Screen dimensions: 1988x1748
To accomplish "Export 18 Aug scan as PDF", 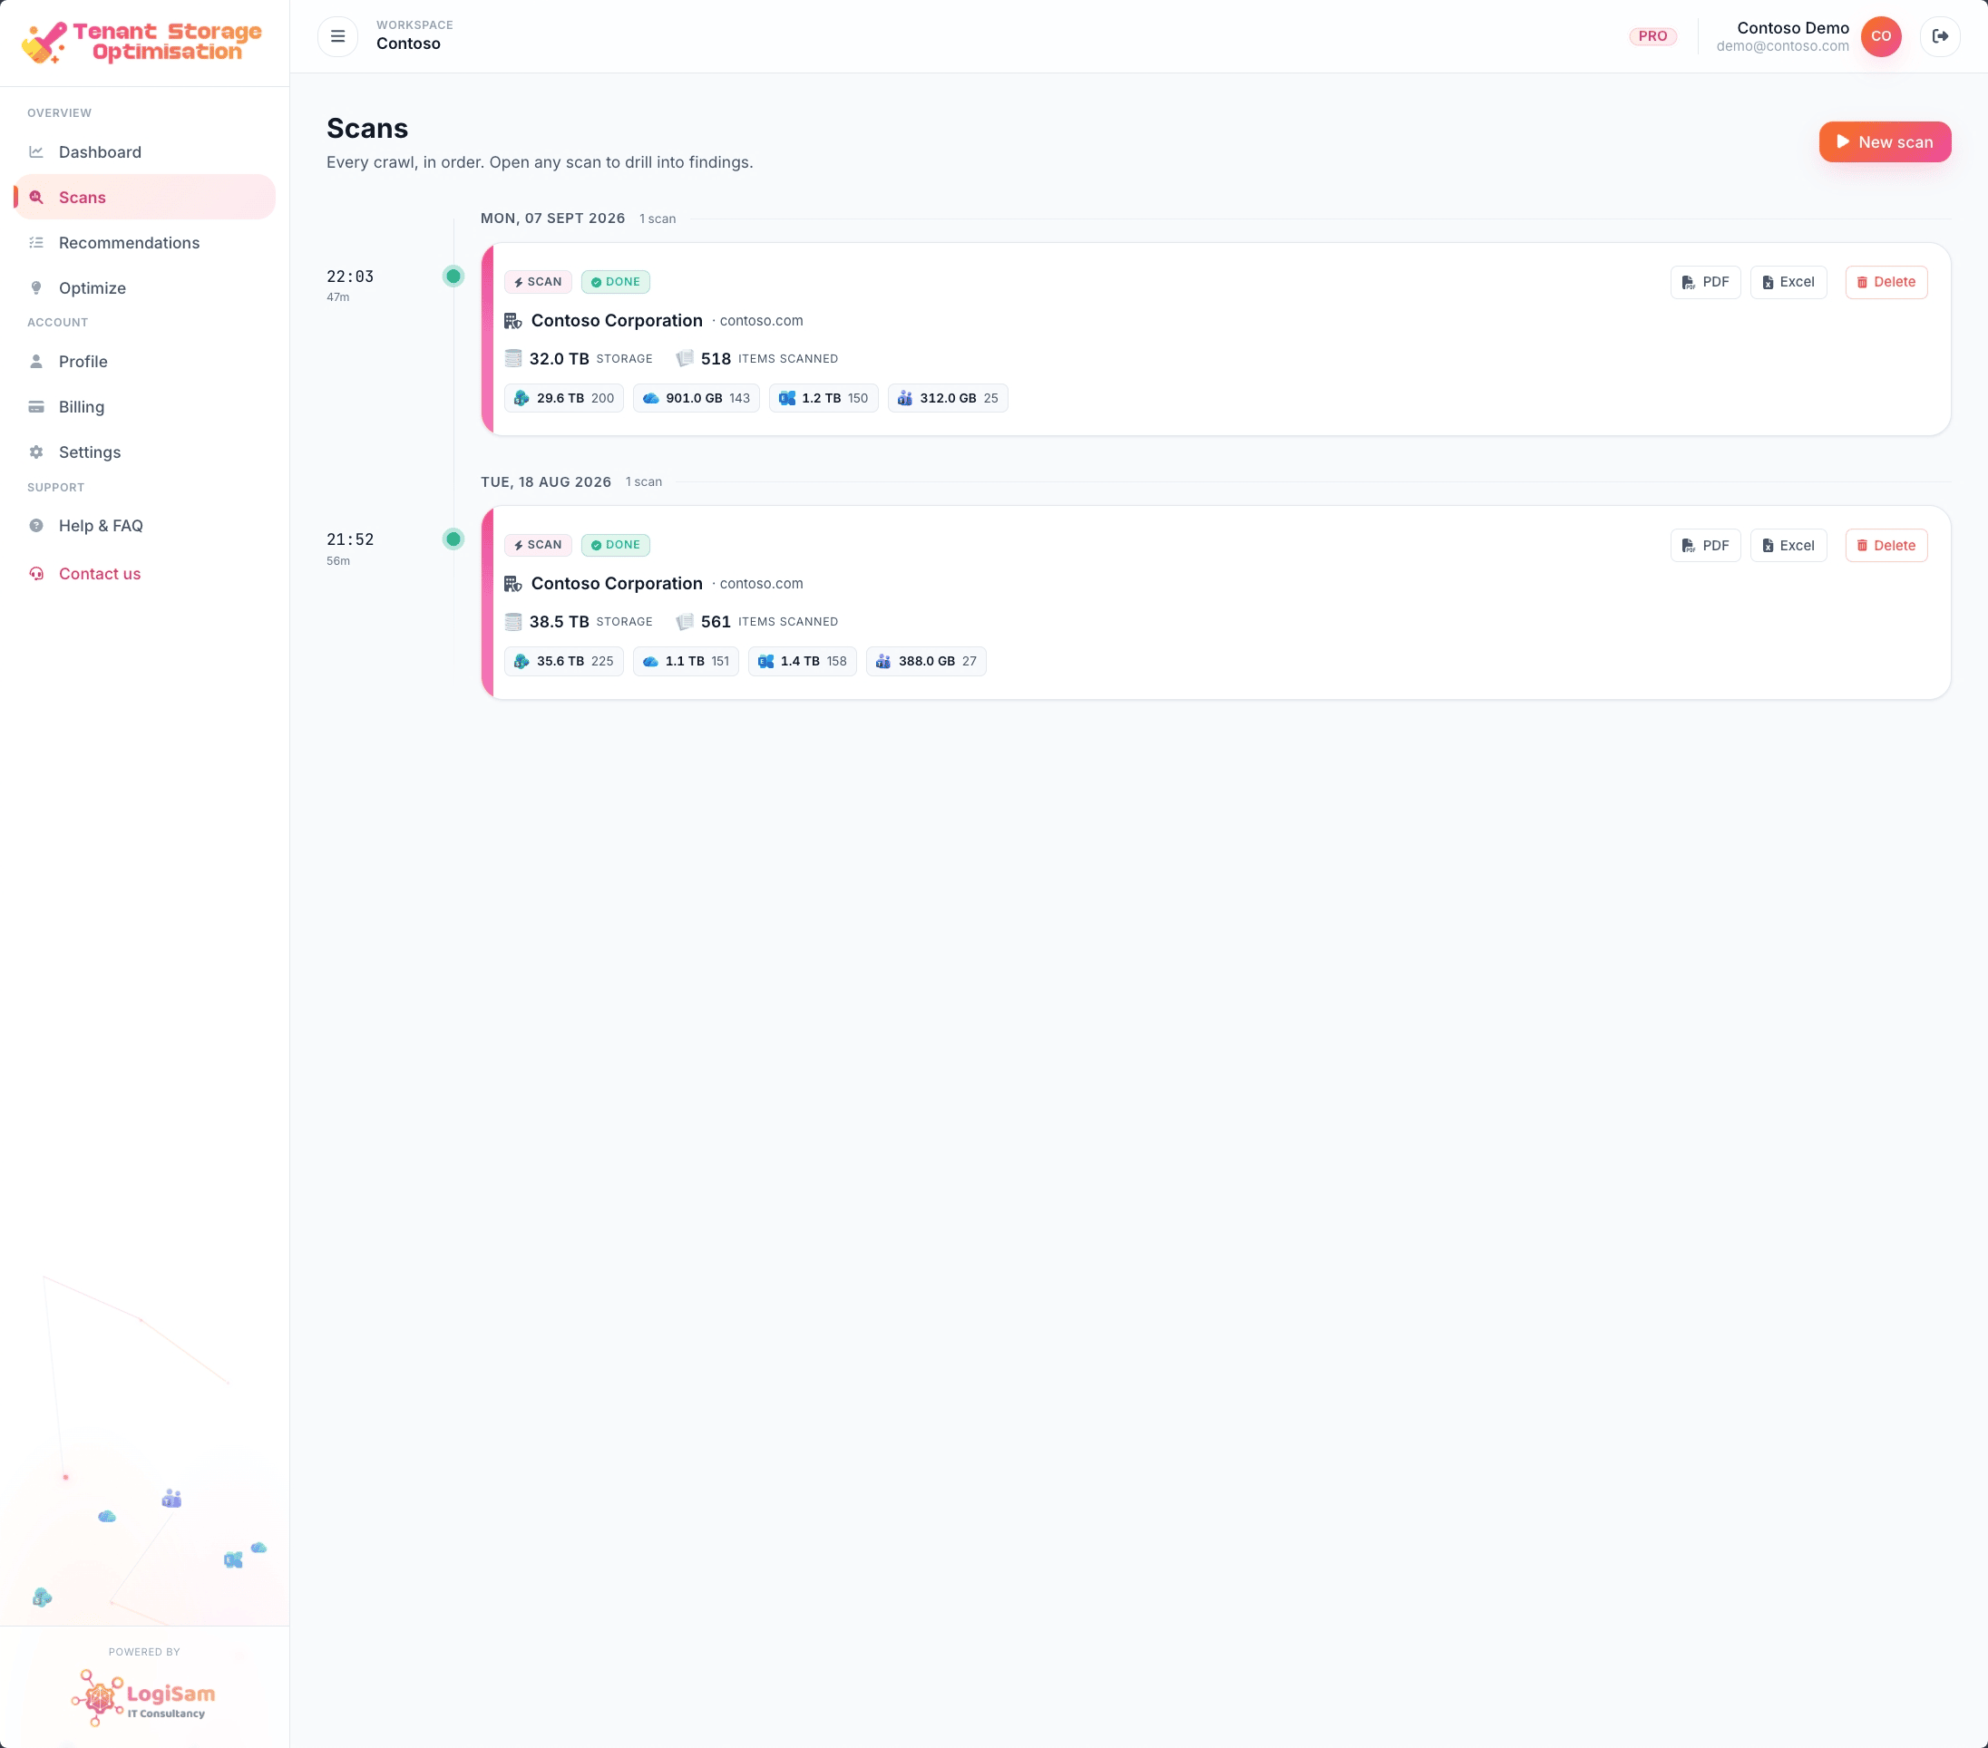I will coord(1705,546).
